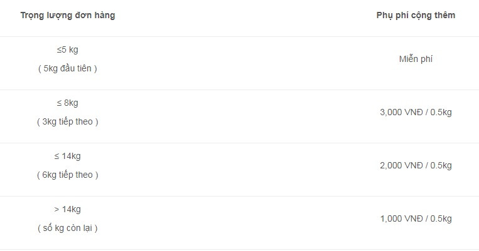479x251 pixels.
Task: Click the '≤ 8kg' weight text
Action: click(67, 103)
